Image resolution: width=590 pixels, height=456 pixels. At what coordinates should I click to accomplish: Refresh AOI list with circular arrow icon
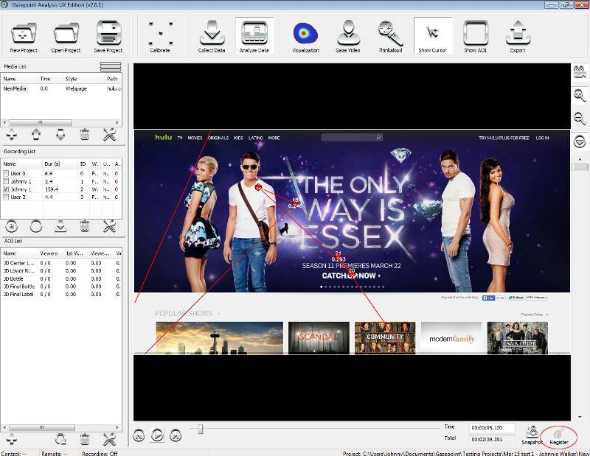coord(60,439)
